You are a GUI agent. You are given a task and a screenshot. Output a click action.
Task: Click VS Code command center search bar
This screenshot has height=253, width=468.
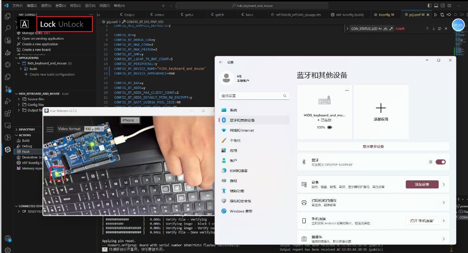(x=252, y=6)
